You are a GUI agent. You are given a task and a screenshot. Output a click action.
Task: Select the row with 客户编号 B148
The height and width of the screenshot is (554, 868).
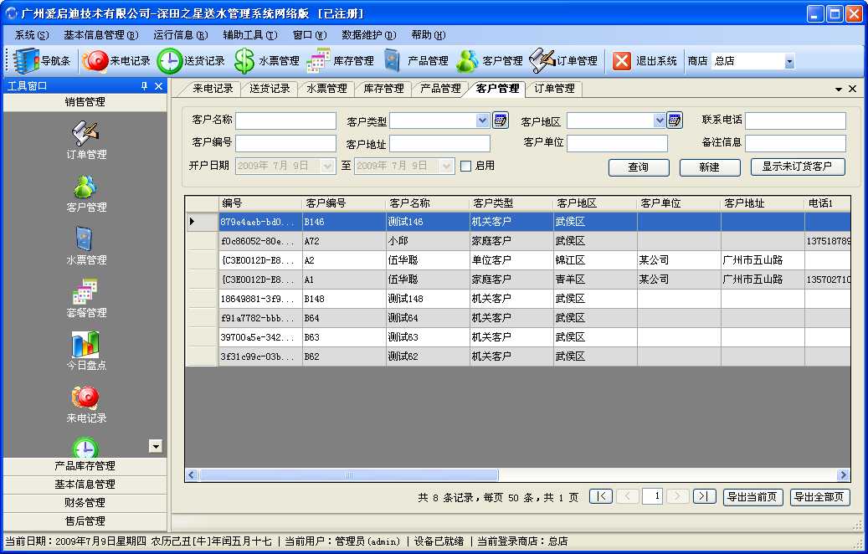click(518, 299)
